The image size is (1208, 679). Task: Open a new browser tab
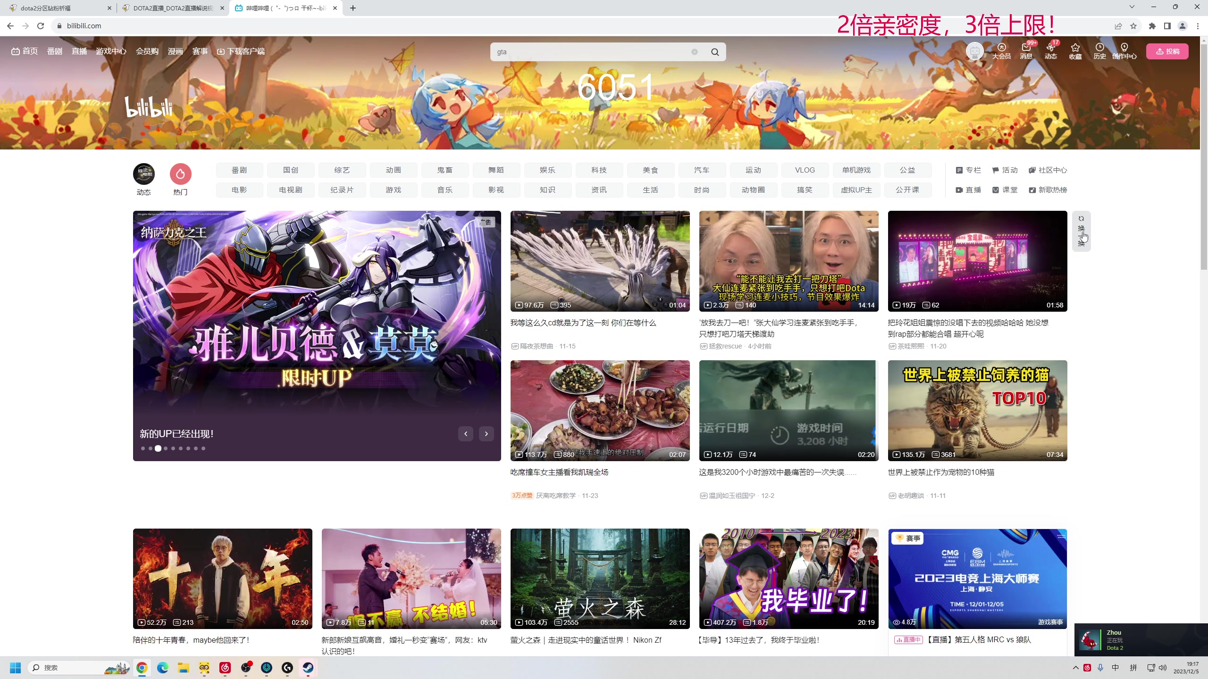353,8
